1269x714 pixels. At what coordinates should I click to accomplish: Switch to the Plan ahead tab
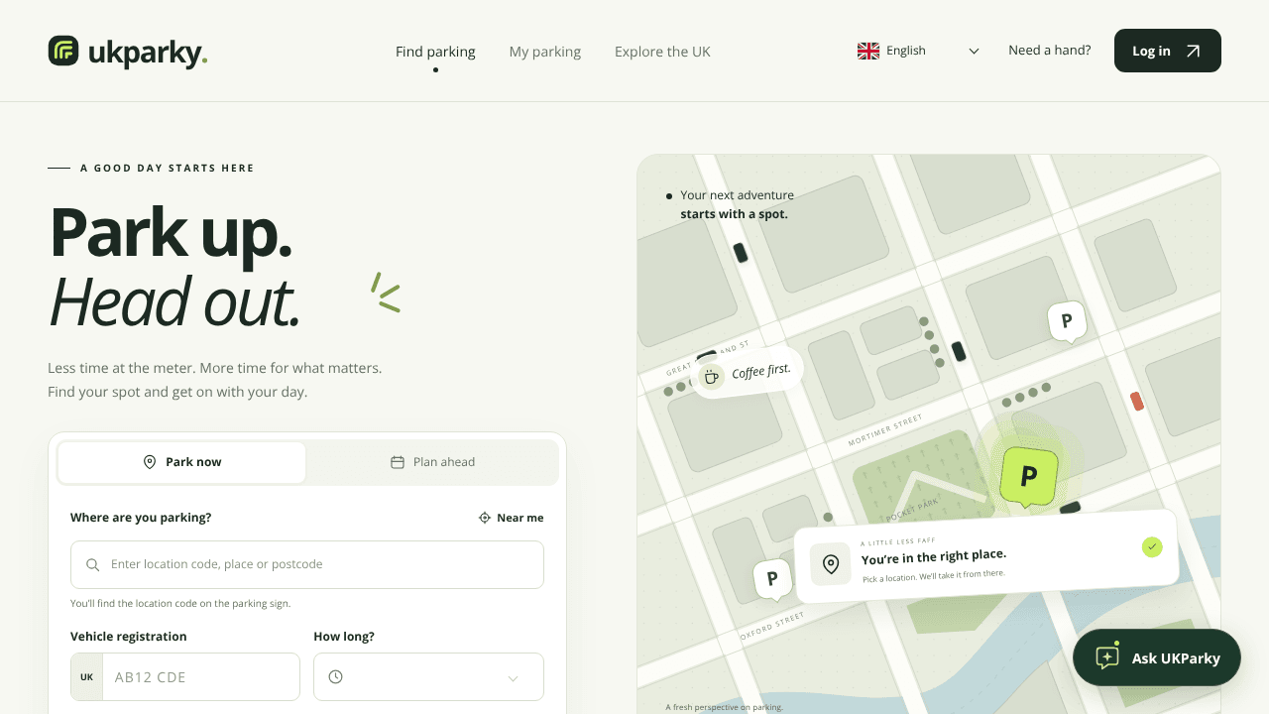click(432, 462)
